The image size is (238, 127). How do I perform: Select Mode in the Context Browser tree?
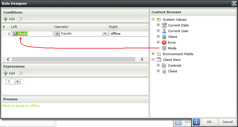pos(172,48)
